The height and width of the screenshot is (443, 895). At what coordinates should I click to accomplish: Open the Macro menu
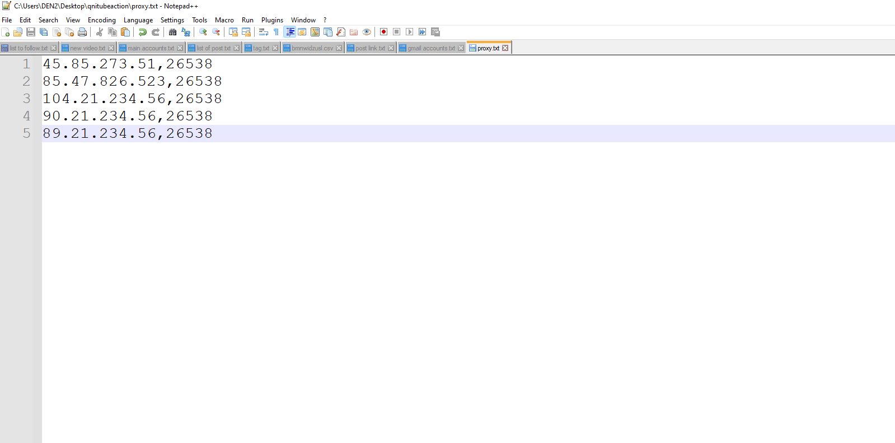[x=224, y=20]
